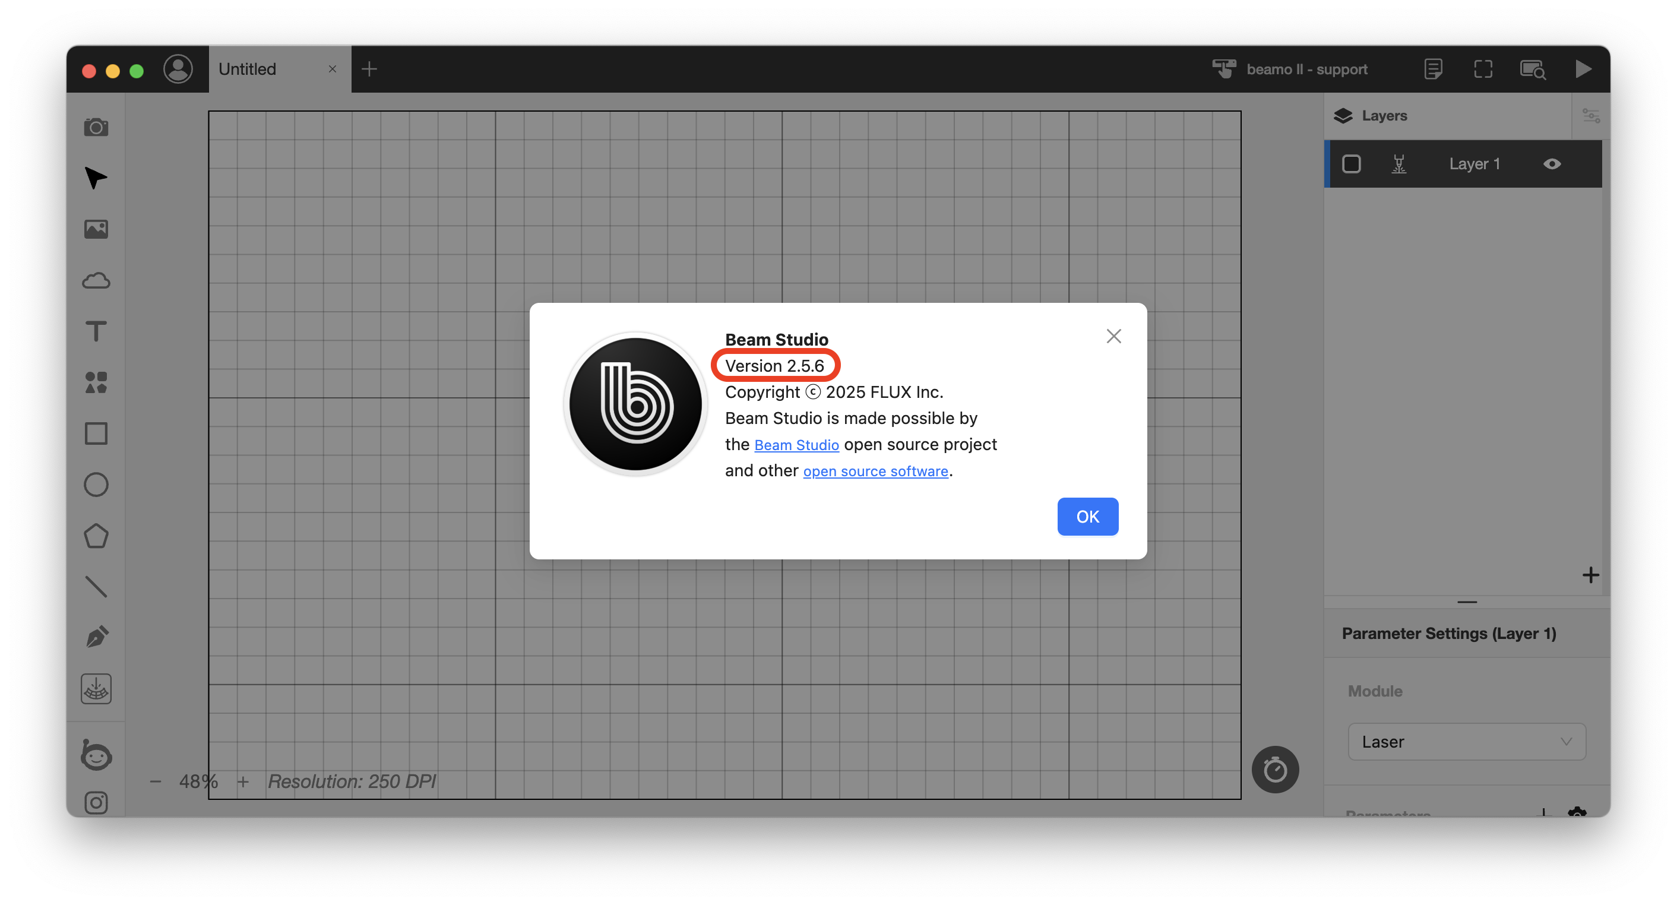Toggle Layer 1 visibility eye
Image resolution: width=1677 pixels, height=905 pixels.
click(1552, 164)
